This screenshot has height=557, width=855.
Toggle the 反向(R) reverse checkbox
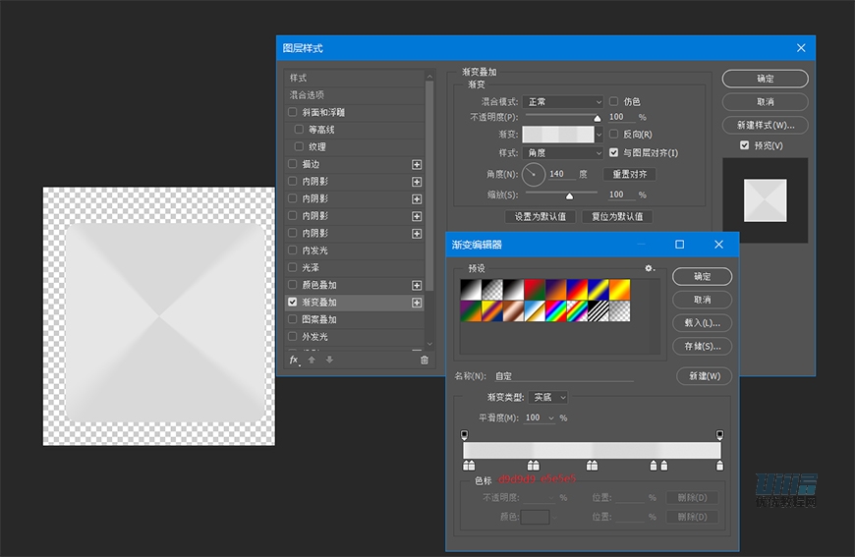click(x=614, y=134)
